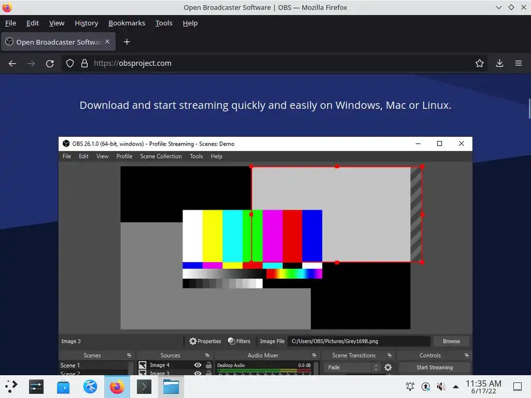
Task: Open the Fade transition dropdown
Action: click(x=352, y=367)
